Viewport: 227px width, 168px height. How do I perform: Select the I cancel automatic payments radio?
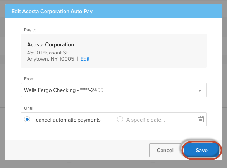tap(27, 119)
